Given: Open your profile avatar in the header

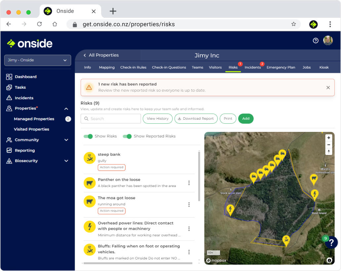Looking at the screenshot, I should pyautogui.click(x=328, y=40).
